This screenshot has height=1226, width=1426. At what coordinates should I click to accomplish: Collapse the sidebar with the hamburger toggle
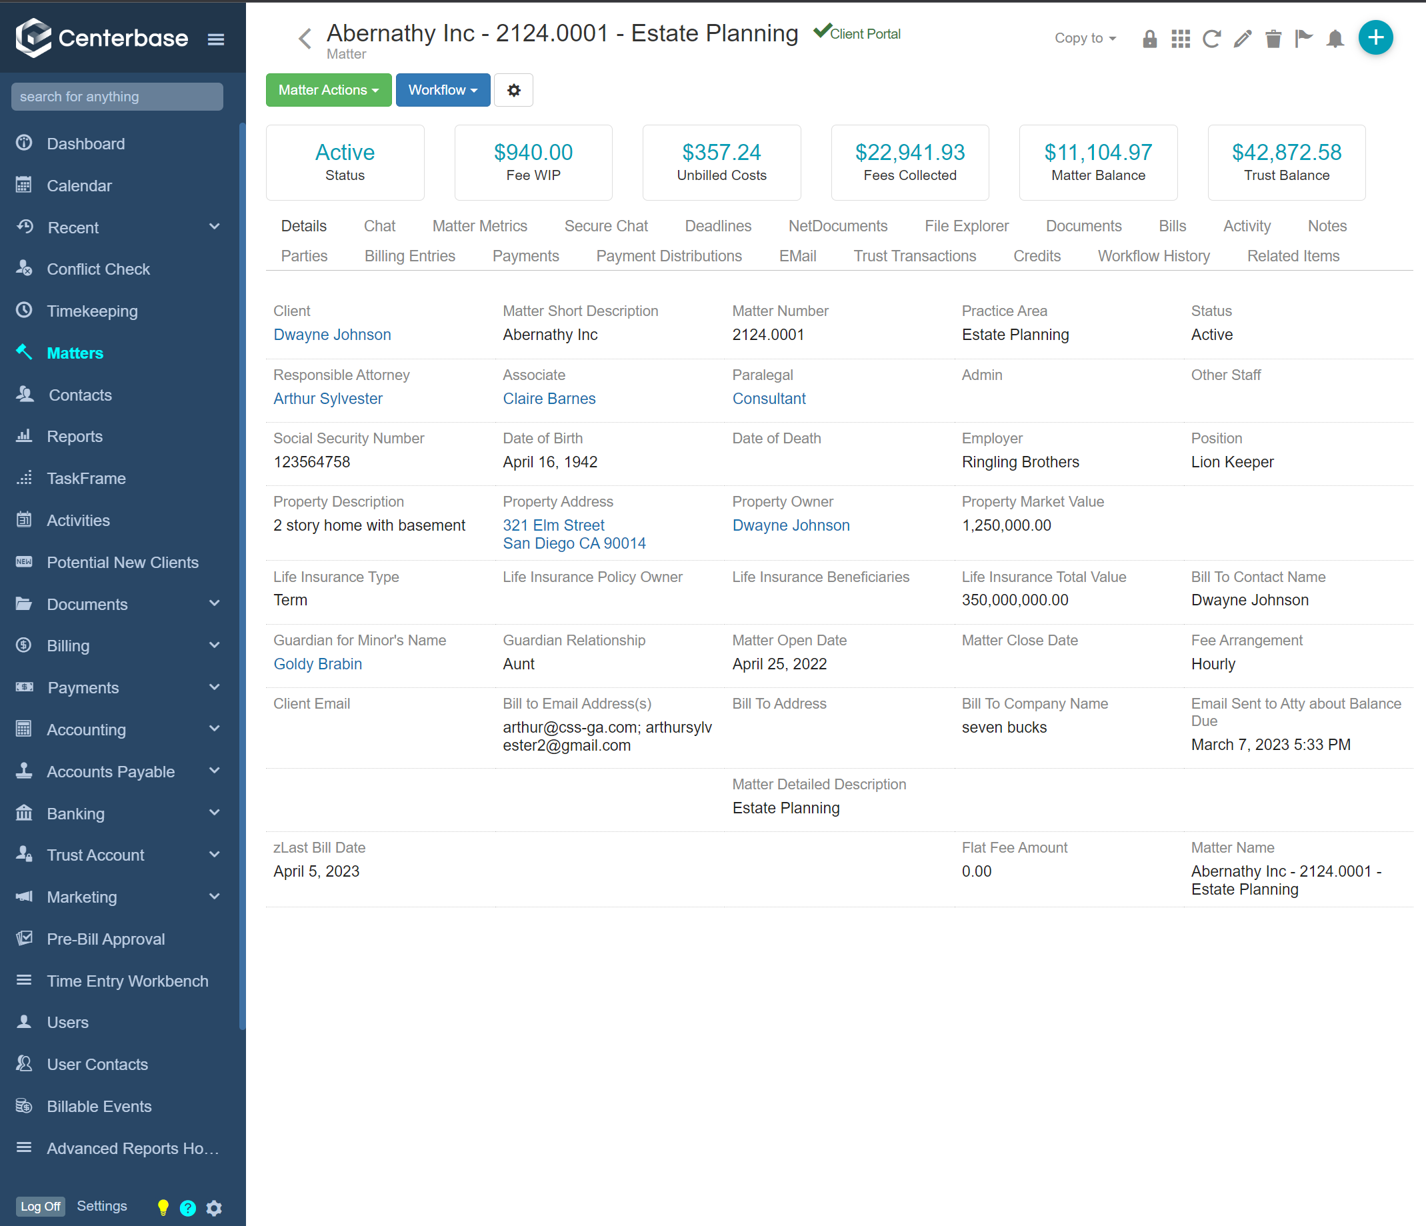pos(215,39)
